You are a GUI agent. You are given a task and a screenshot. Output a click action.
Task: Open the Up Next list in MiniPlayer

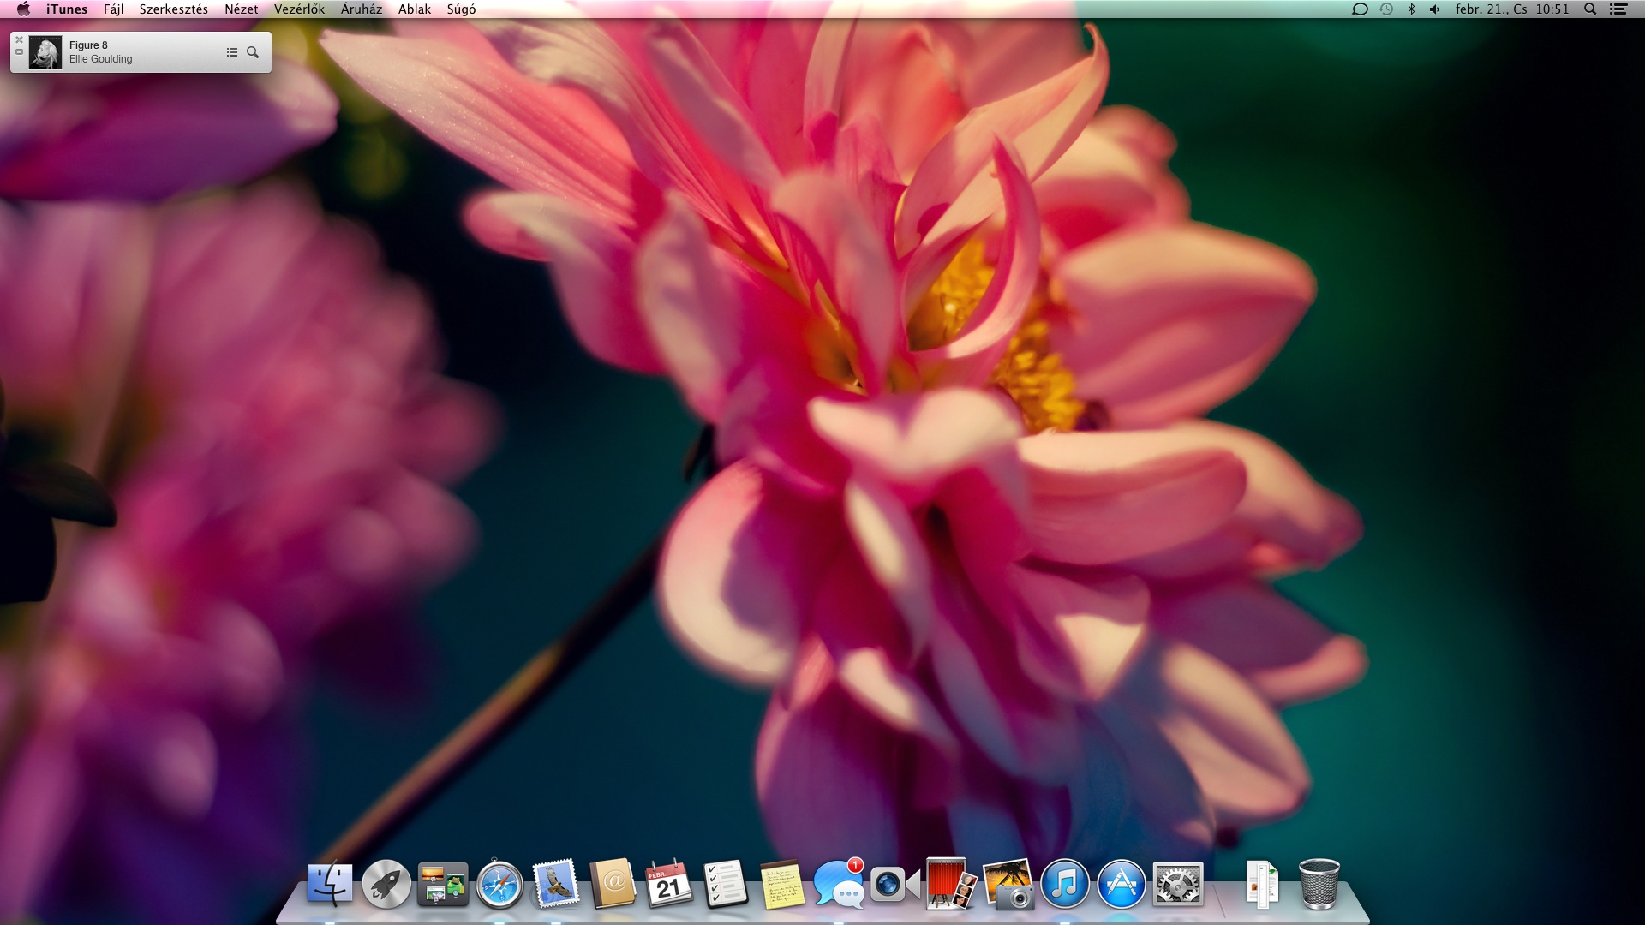point(231,52)
